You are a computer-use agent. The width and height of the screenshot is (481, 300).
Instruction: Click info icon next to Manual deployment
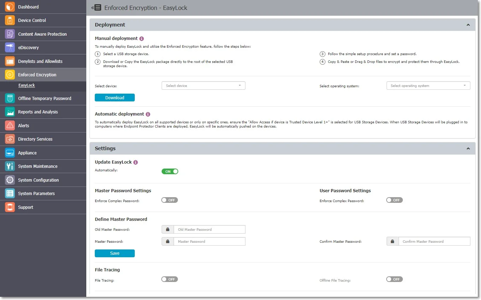tap(141, 39)
